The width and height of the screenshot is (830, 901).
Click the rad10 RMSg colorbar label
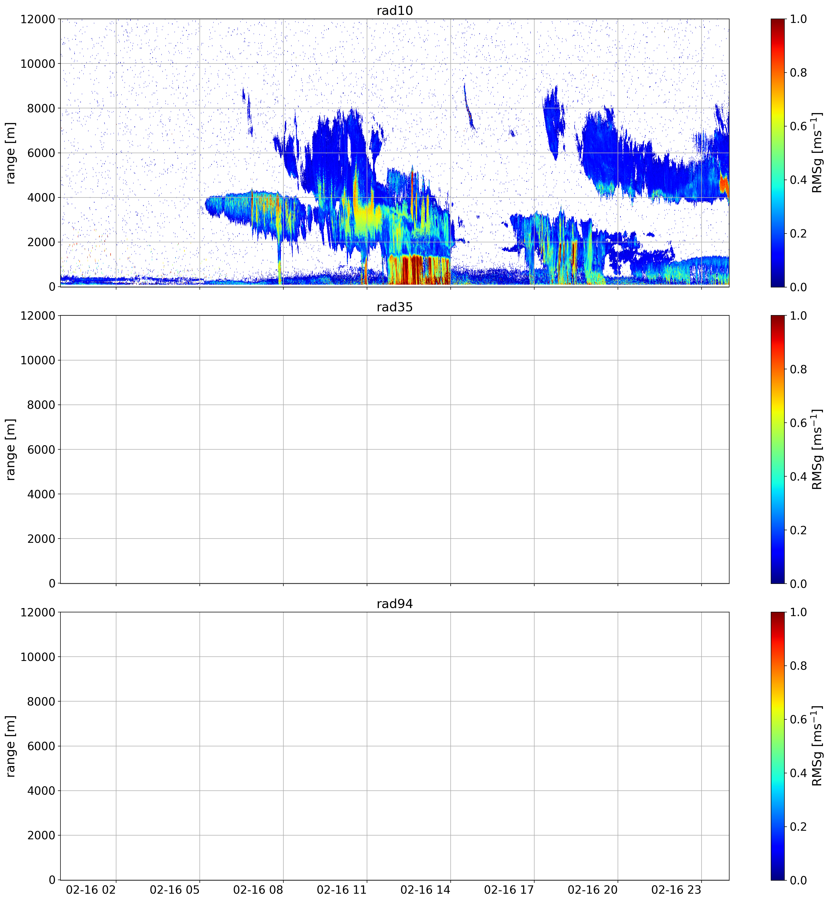(817, 153)
